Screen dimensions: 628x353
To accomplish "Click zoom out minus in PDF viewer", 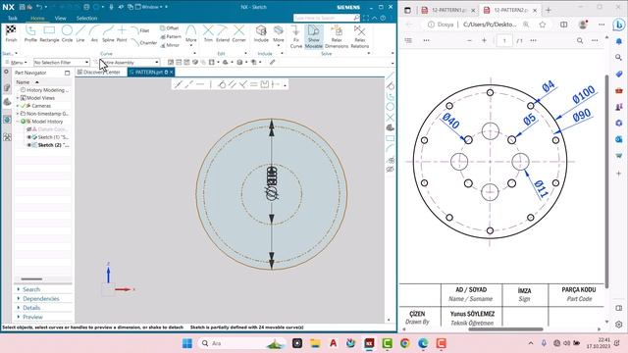I will 469,40.
